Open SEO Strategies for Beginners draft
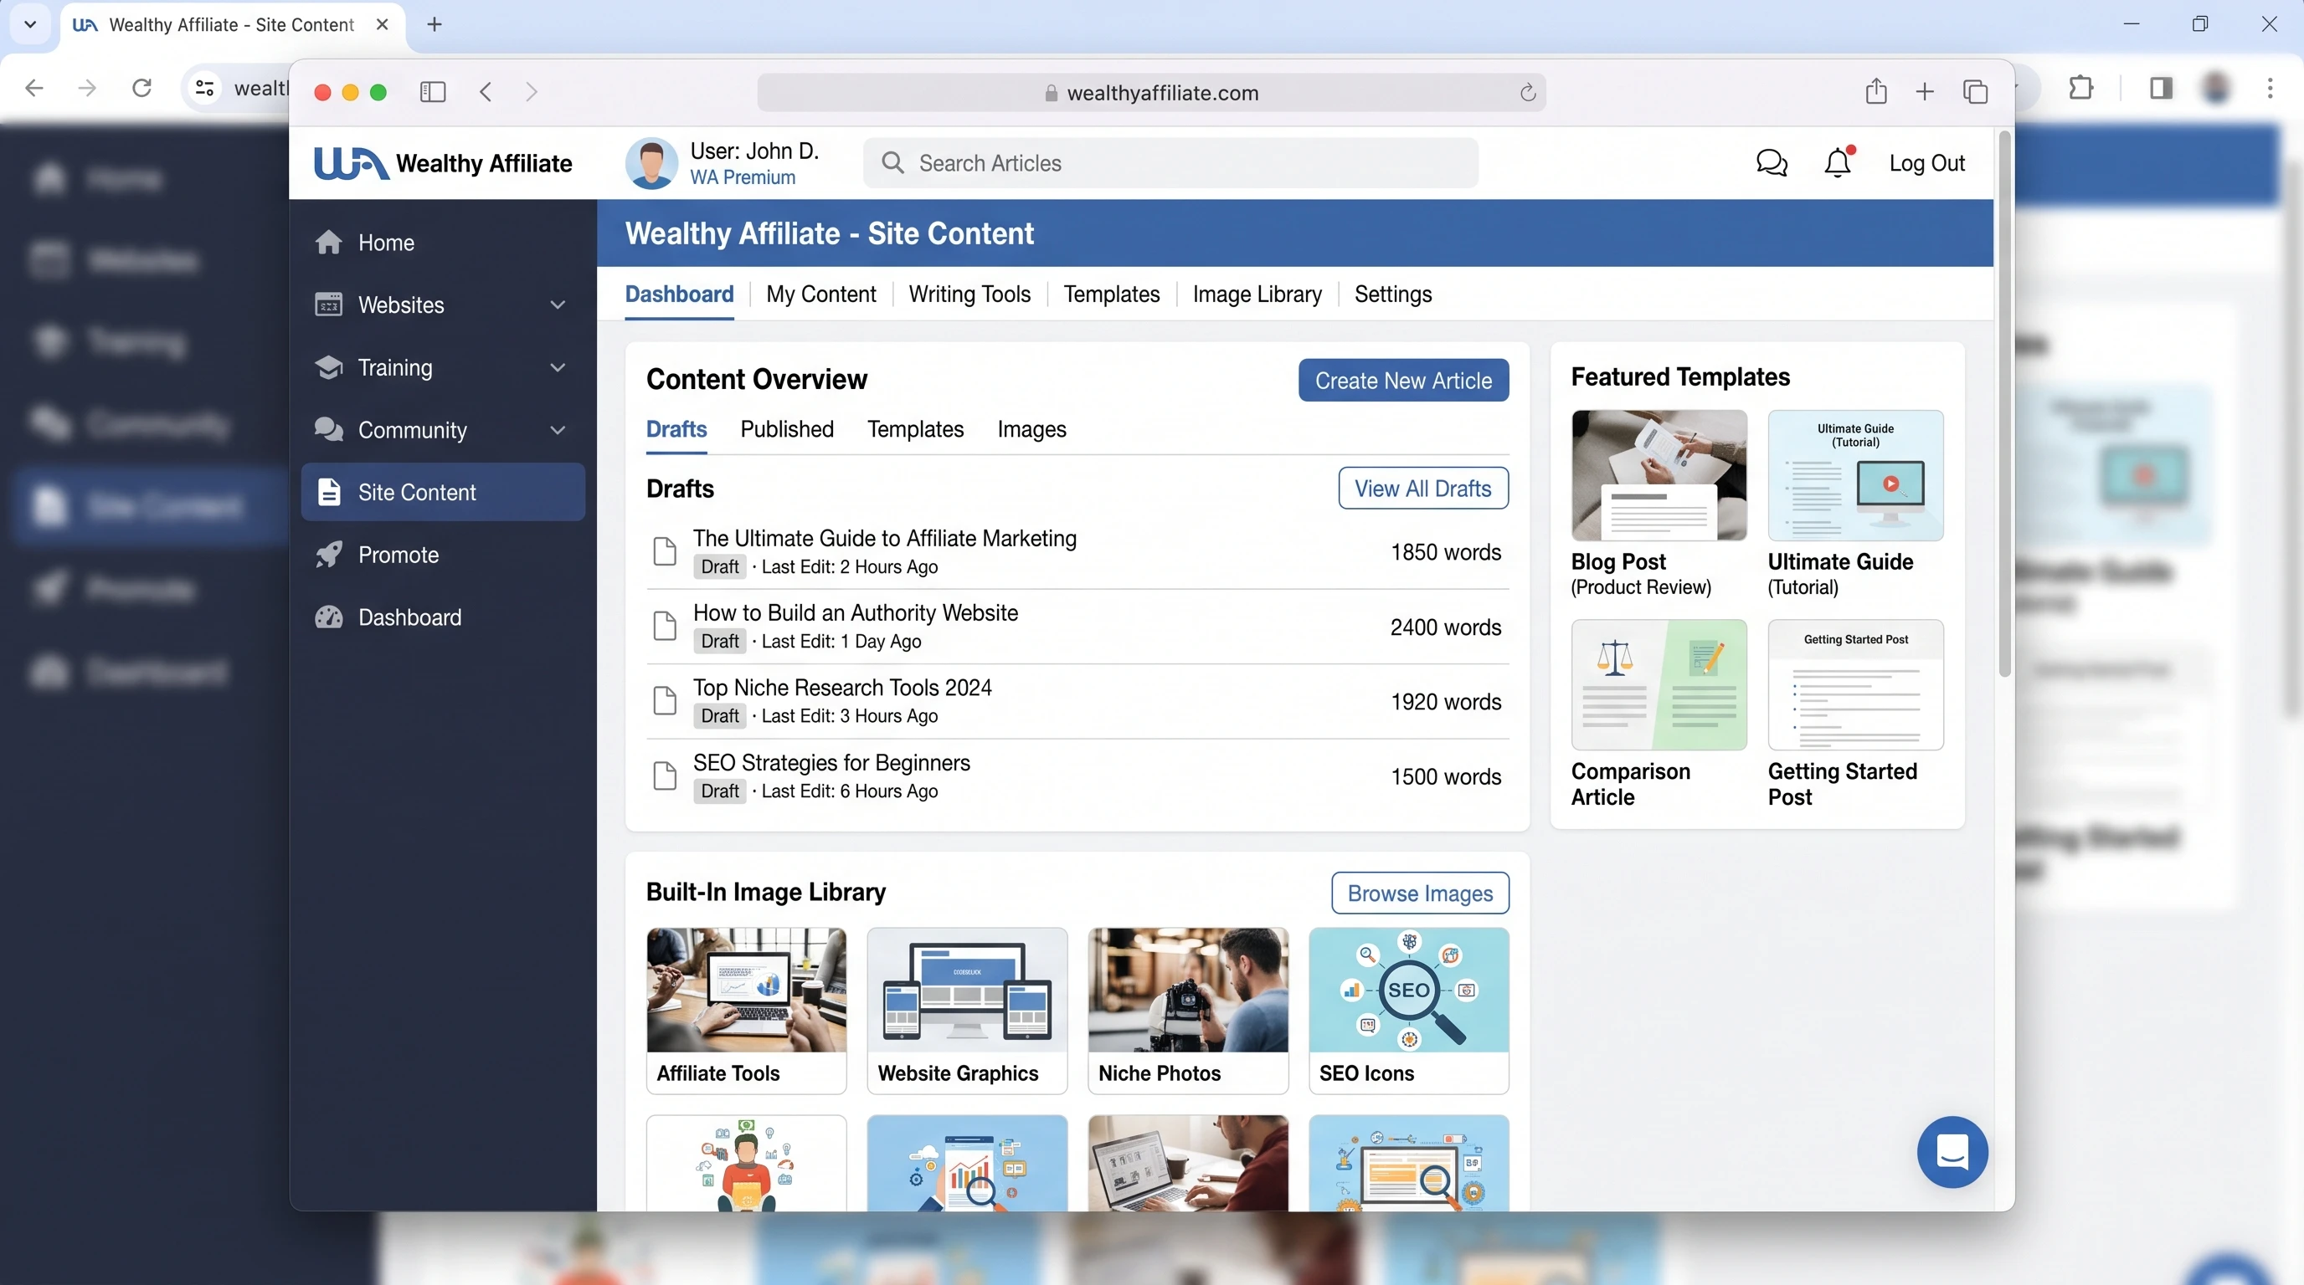2304x1285 pixels. point(831,762)
